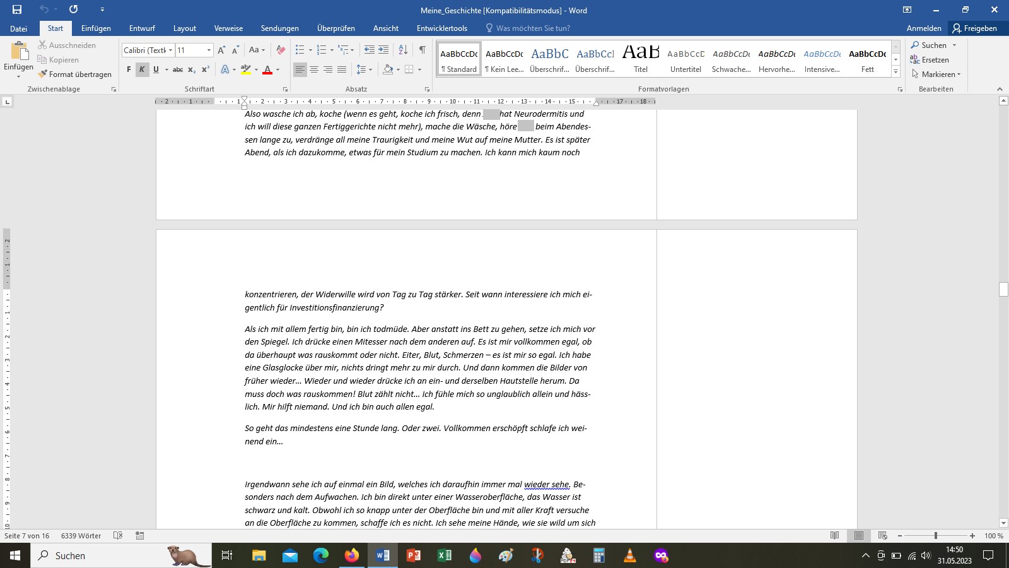This screenshot has width=1009, height=568.
Task: Click the Suchen button in Bearbeiten
Action: click(x=928, y=45)
